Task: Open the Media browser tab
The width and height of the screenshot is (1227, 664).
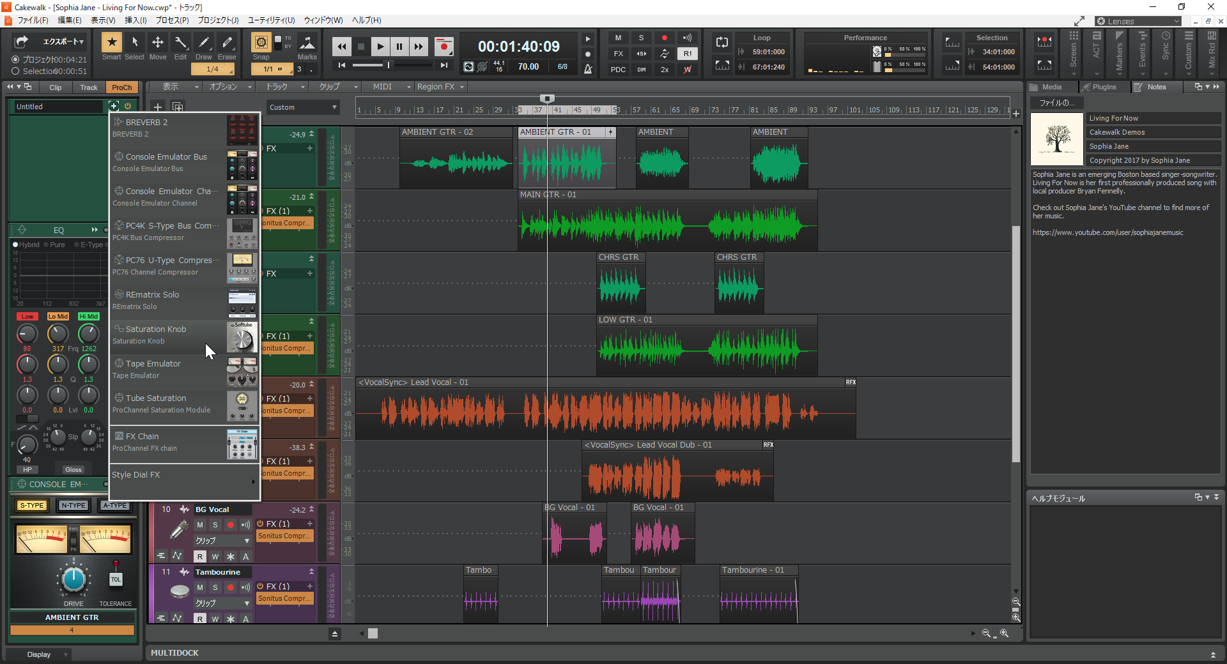Action: pos(1052,87)
